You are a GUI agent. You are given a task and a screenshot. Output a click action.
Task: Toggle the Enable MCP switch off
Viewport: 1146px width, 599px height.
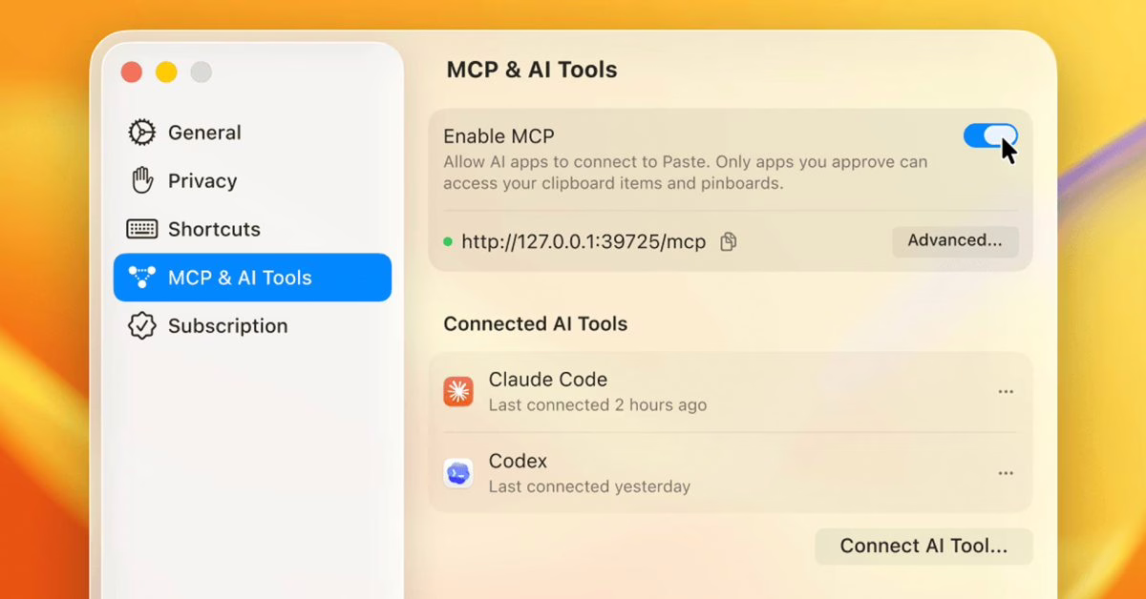[990, 136]
